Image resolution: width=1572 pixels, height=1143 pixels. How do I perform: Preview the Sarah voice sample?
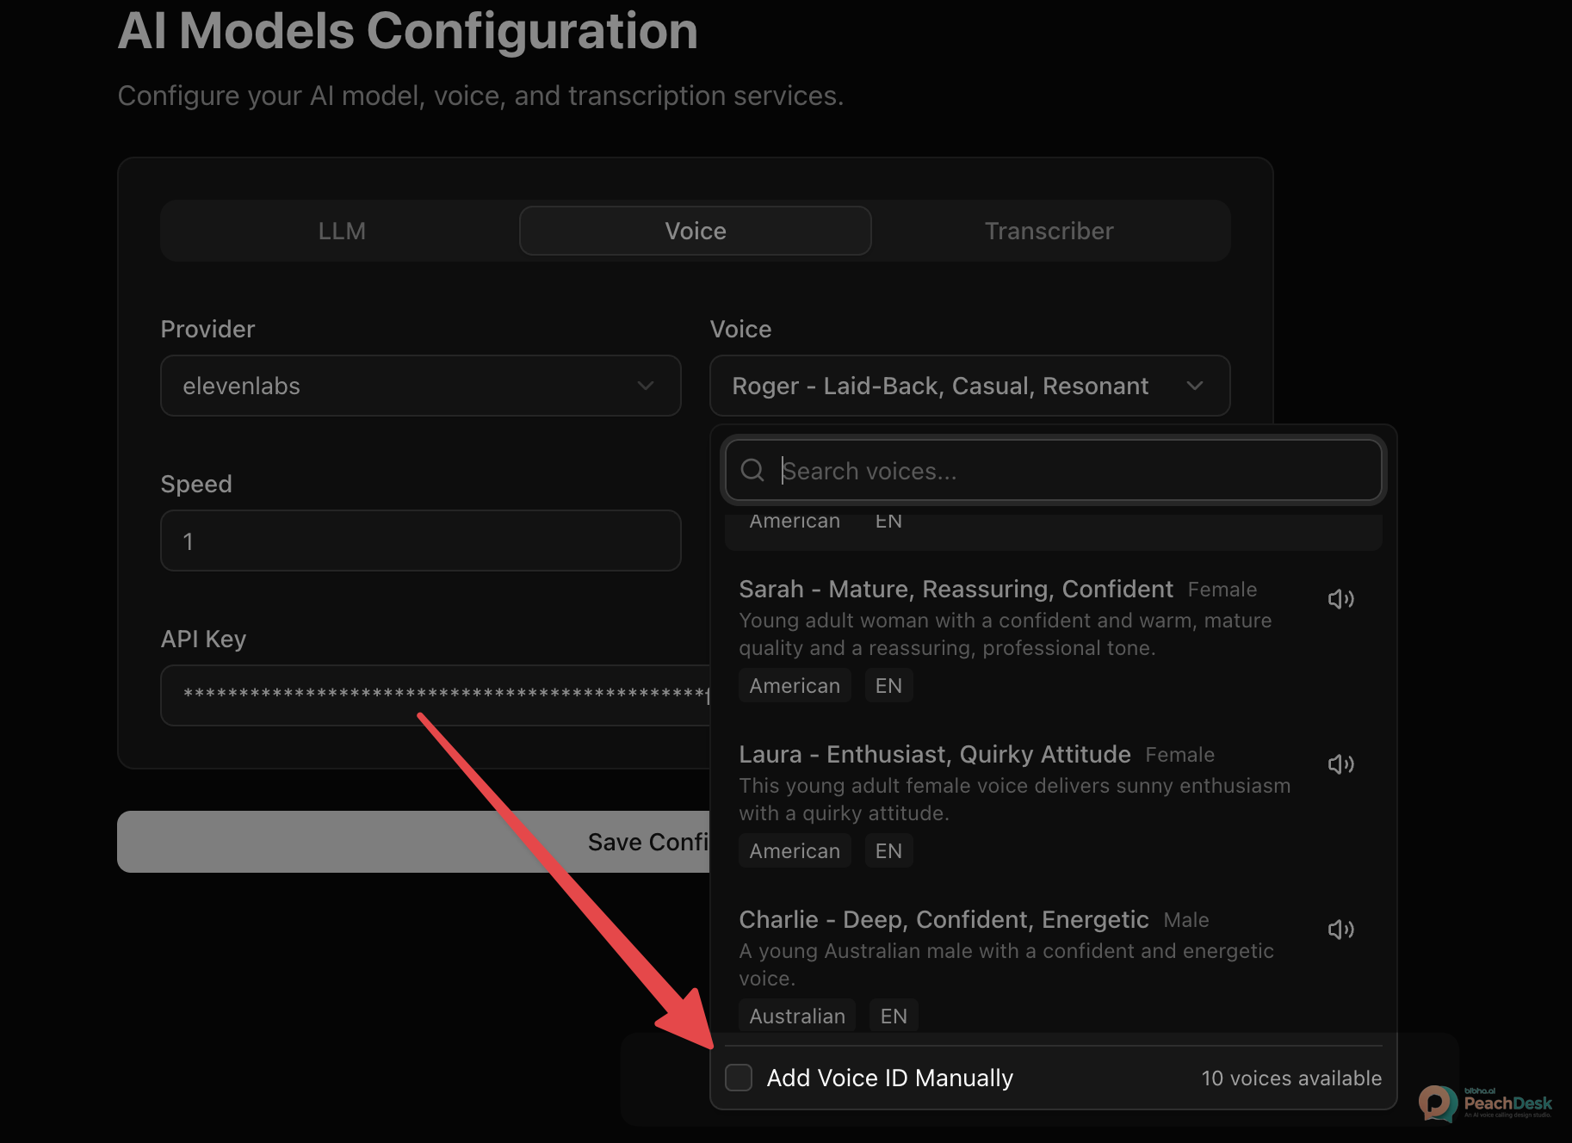pyautogui.click(x=1340, y=599)
